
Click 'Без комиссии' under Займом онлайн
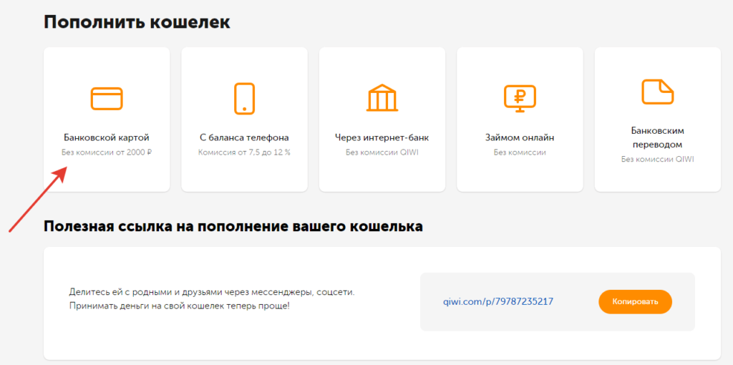pyautogui.click(x=520, y=152)
